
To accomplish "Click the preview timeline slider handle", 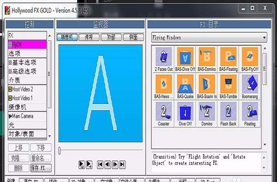I will pyautogui.click(x=60, y=151).
